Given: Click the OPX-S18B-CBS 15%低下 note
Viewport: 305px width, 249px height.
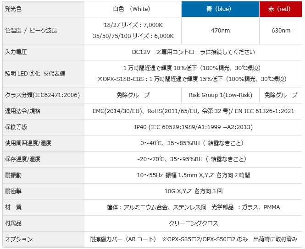Looking at the screenshot, I should tap(193, 79).
